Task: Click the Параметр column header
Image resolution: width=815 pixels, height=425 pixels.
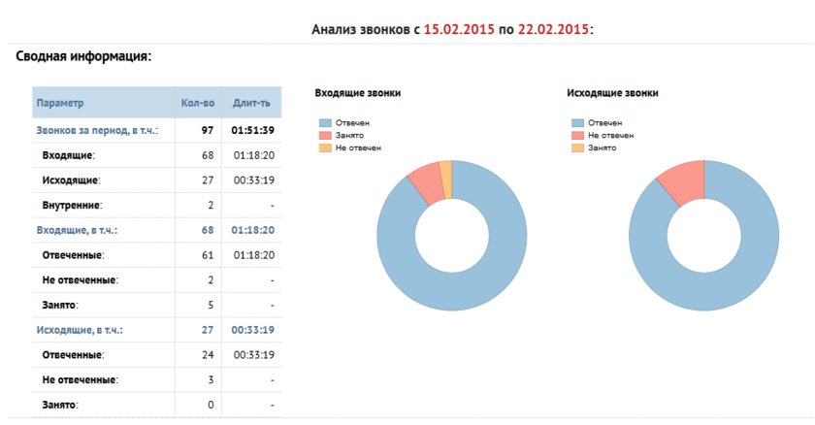Action: click(60, 103)
